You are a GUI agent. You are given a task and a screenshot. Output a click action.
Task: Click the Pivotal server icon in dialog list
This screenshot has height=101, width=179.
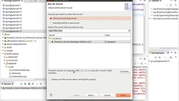click(x=53, y=42)
